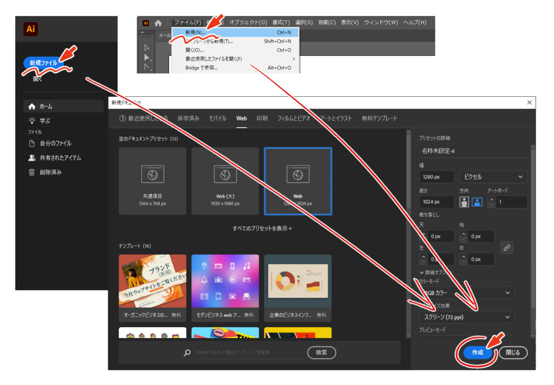Close the 新規ドキュメント dialog
The width and height of the screenshot is (554, 385).
pos(529,102)
